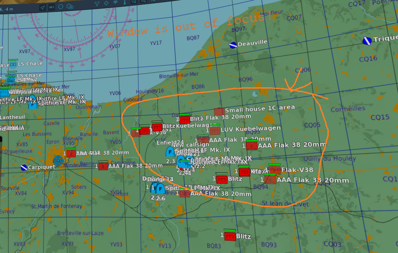Select the AAA Flak 38 icon near Banneville
The image size is (398, 253).
pos(103,167)
